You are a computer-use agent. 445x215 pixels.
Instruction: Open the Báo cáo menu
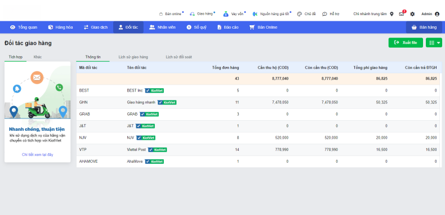[x=228, y=28]
